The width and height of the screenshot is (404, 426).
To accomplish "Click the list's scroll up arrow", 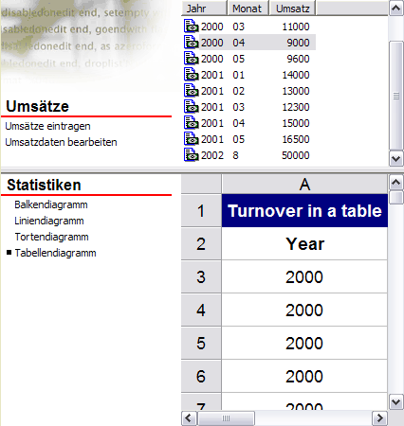I will tap(395, 9).
